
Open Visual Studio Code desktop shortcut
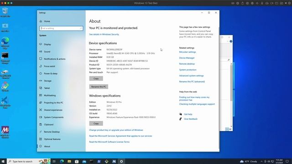pos(5,102)
